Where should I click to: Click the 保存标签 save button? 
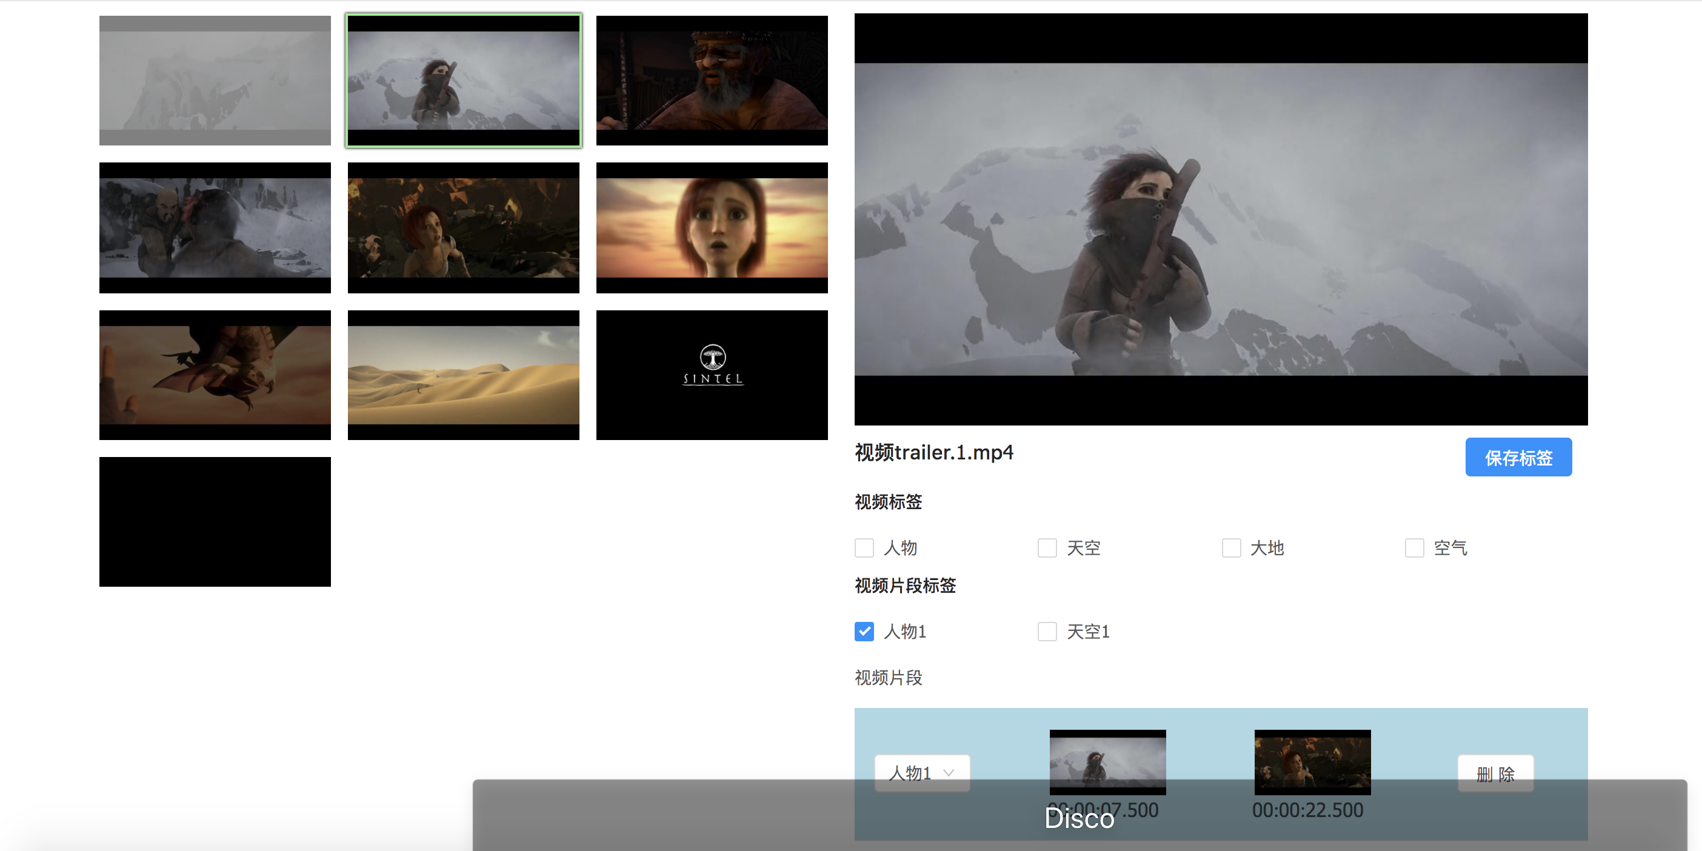pyautogui.click(x=1518, y=457)
